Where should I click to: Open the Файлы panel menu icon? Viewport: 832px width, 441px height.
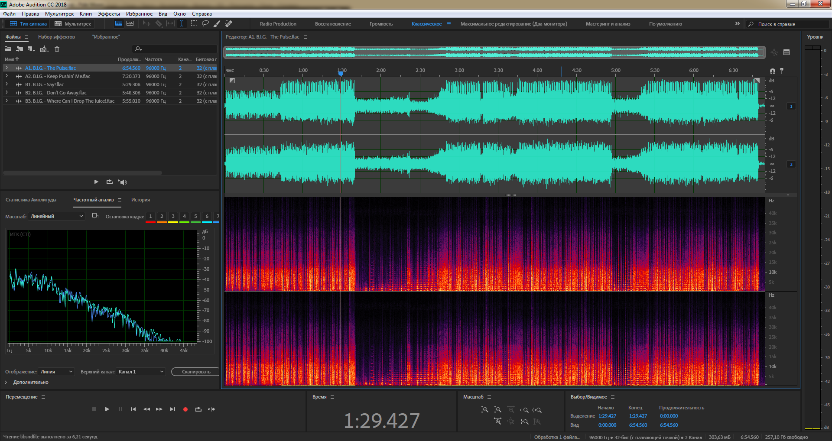[x=26, y=37]
